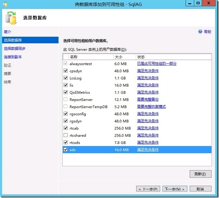Select the LcsLog database name
Screen dimensions: 219x198
click(75, 78)
